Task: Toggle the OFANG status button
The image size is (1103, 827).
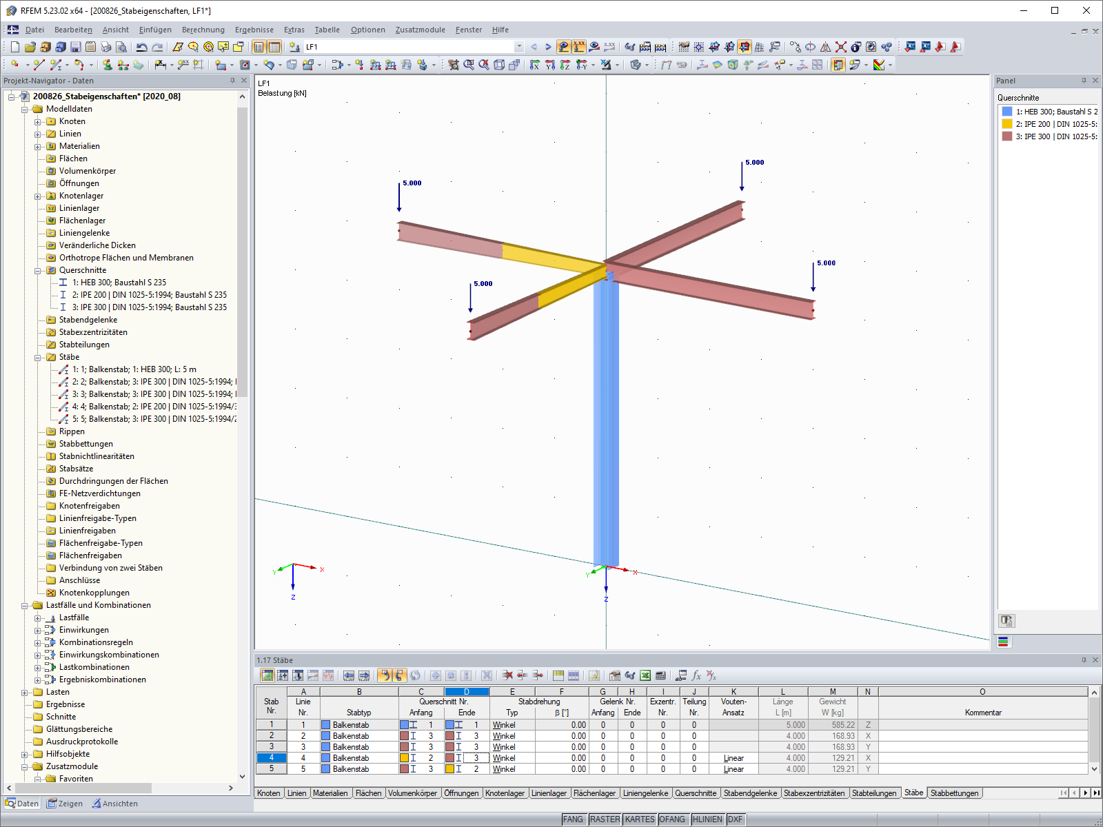Action: [672, 819]
